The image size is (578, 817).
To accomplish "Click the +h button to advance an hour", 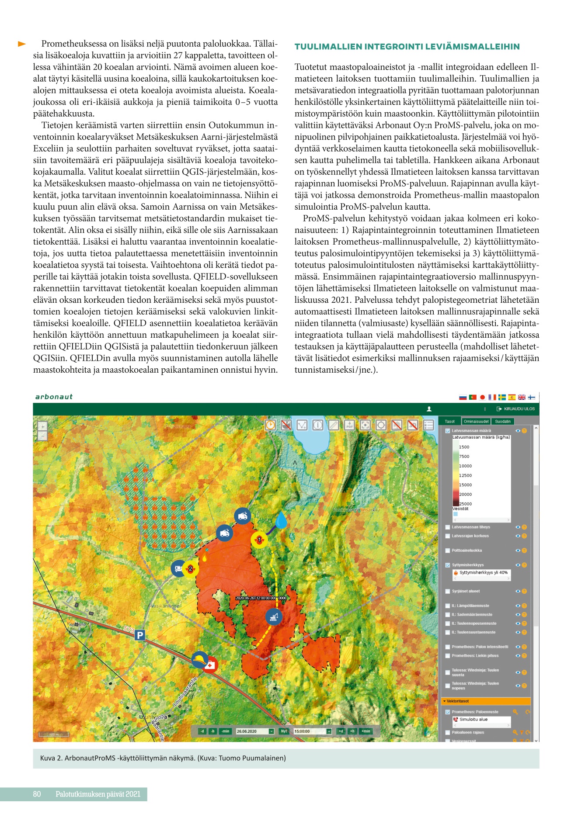I will pyautogui.click(x=352, y=731).
